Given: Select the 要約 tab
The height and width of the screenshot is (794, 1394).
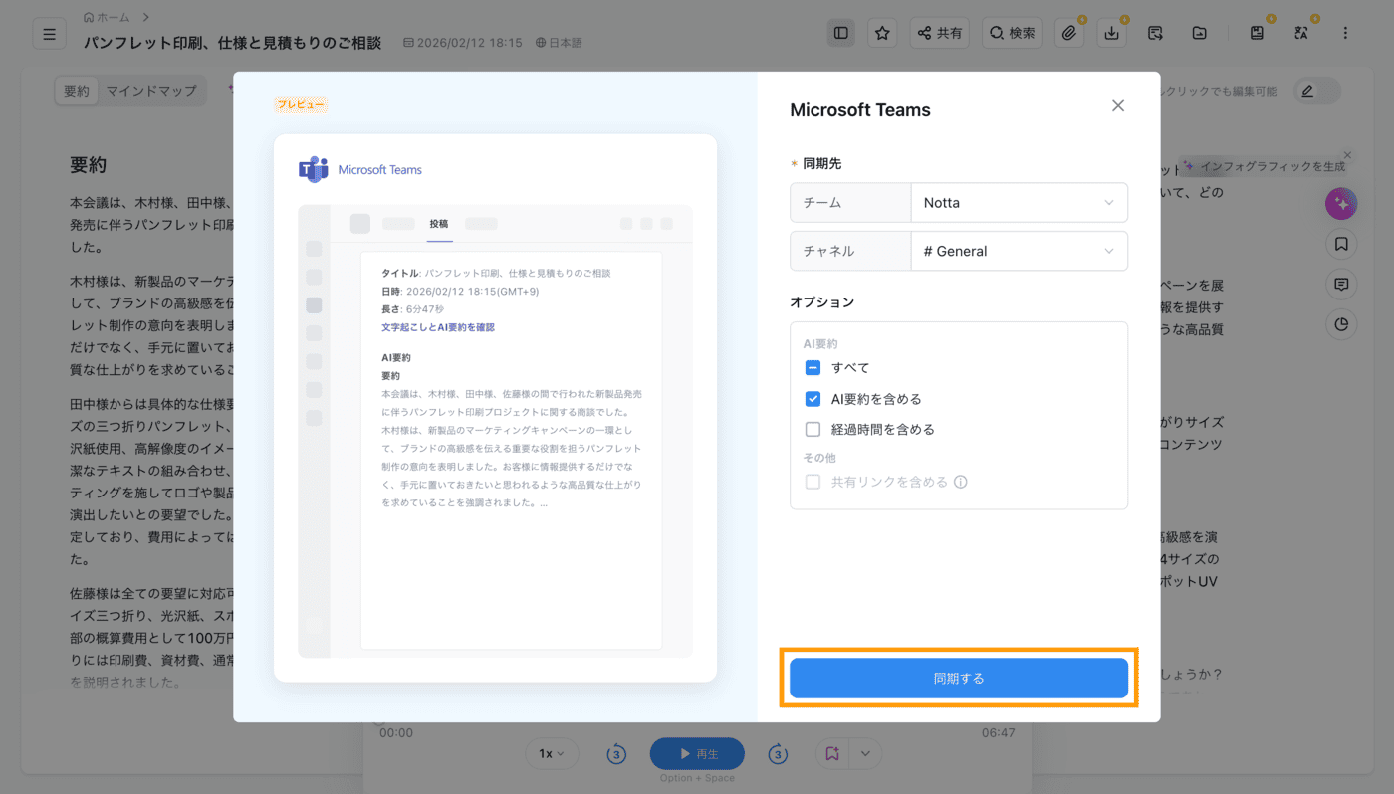Looking at the screenshot, I should pos(77,91).
